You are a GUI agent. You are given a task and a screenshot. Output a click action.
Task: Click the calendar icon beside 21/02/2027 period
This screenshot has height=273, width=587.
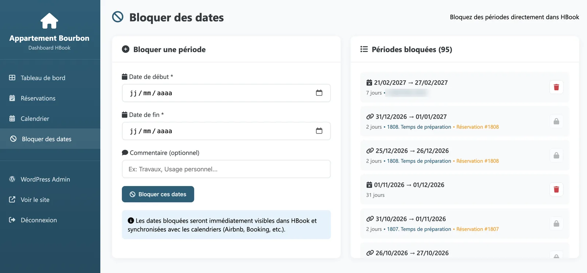(369, 83)
